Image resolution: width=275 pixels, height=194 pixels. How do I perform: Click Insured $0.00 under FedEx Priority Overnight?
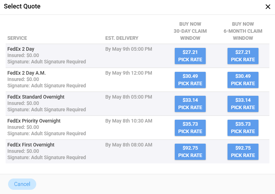(x=23, y=127)
